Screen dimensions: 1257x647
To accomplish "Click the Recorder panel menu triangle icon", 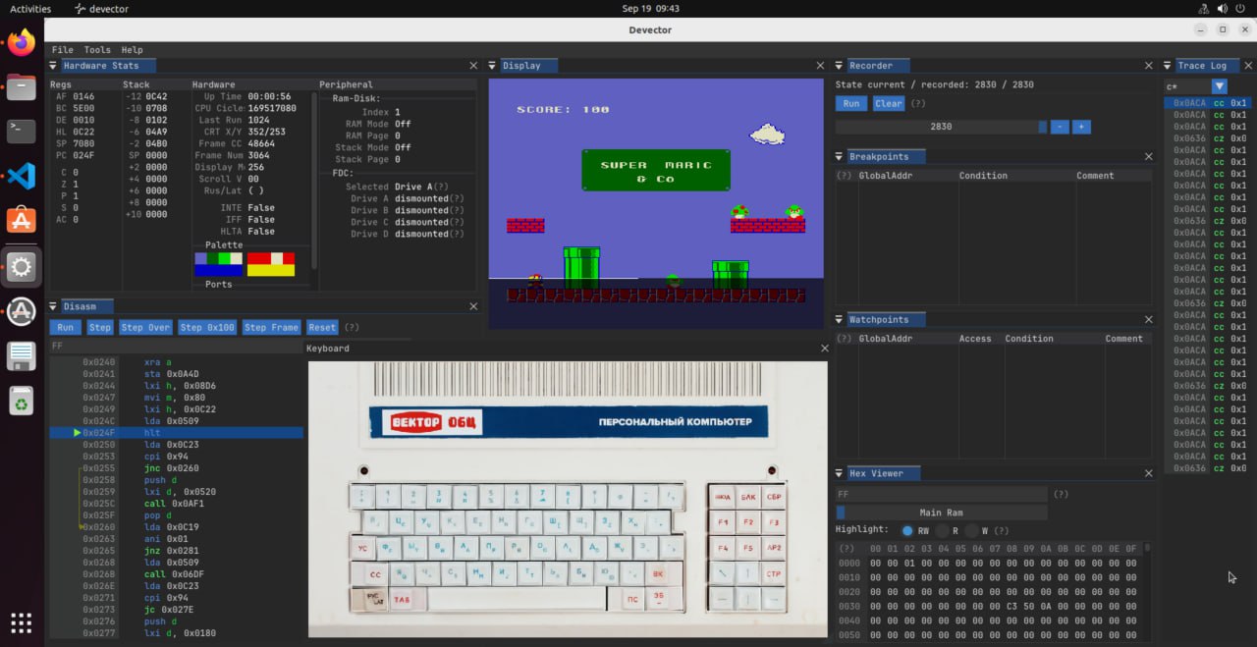I will click(x=840, y=66).
